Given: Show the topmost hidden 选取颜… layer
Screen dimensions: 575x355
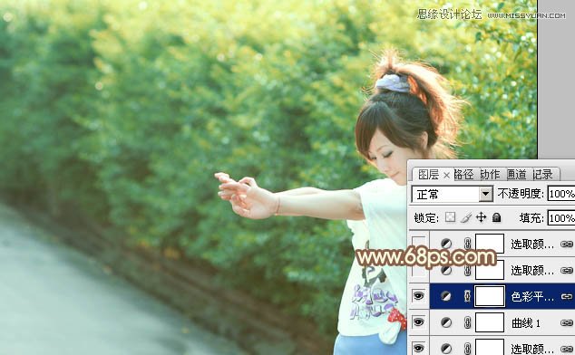Looking at the screenshot, I should pyautogui.click(x=418, y=243).
